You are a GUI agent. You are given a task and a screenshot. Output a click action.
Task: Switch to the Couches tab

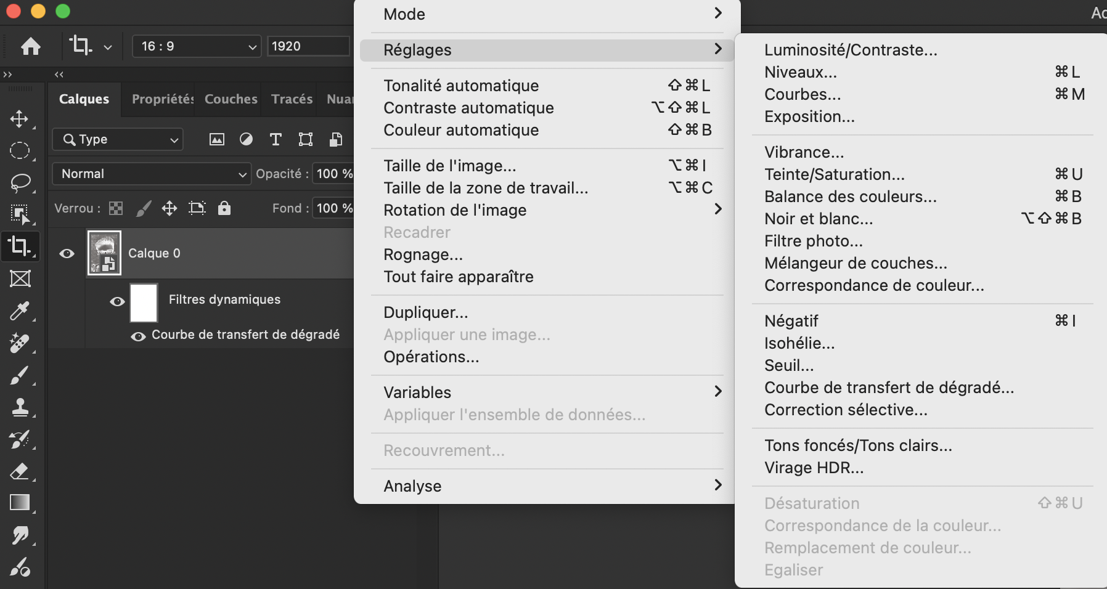coord(231,99)
